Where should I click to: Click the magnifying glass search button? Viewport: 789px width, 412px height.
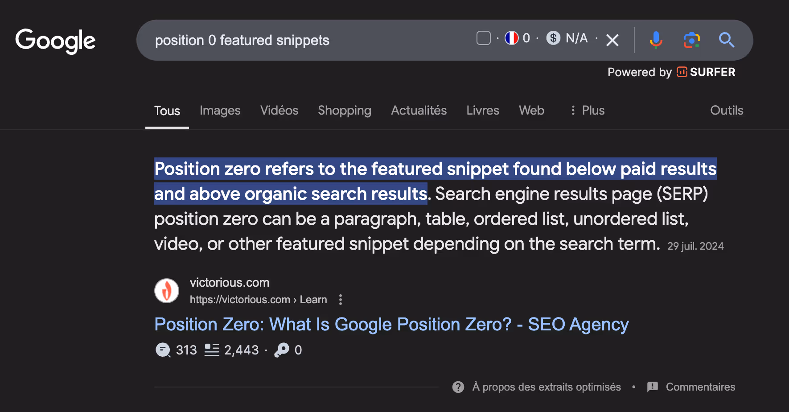tap(727, 40)
